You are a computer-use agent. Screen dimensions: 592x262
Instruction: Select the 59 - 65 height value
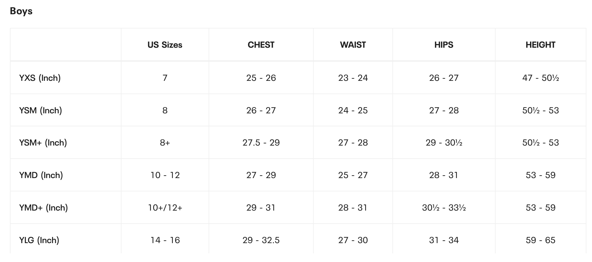tap(540, 240)
